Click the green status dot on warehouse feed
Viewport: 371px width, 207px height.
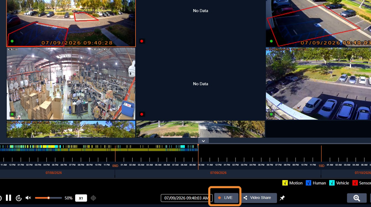12,114
